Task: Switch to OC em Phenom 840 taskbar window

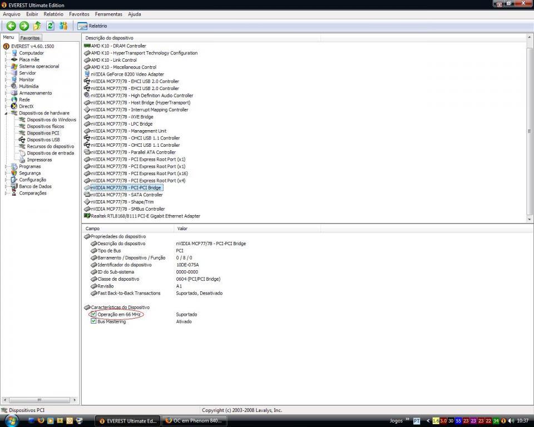Action: pyautogui.click(x=194, y=421)
